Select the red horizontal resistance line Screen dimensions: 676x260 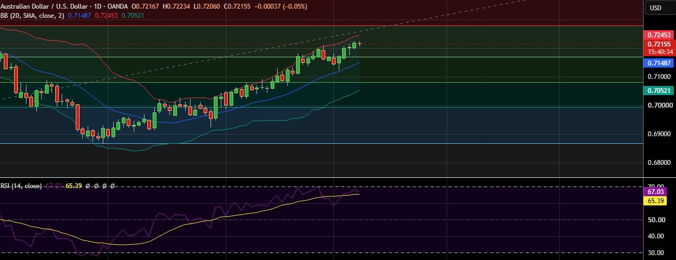319,25
